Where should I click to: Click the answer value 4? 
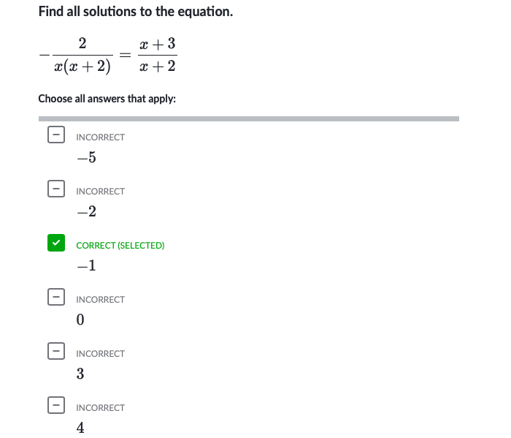tap(80, 428)
